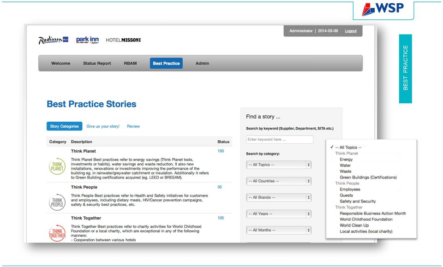The width and height of the screenshot is (443, 267).
Task: Open the Review link
Action: click(133, 126)
